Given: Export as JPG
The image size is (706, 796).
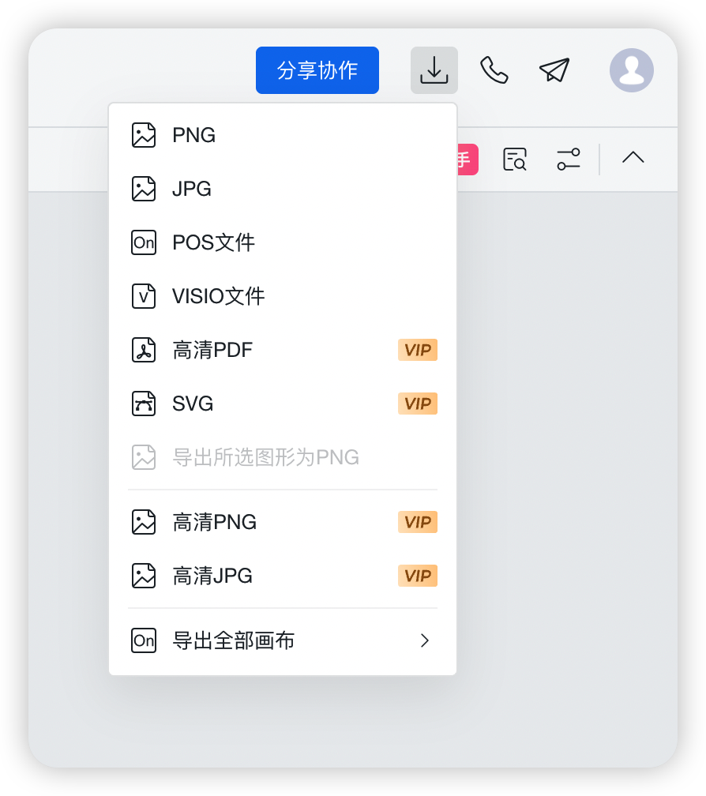Looking at the screenshot, I should point(283,189).
